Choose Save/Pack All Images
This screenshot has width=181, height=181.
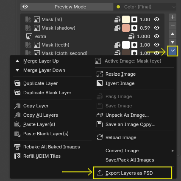point(134,160)
